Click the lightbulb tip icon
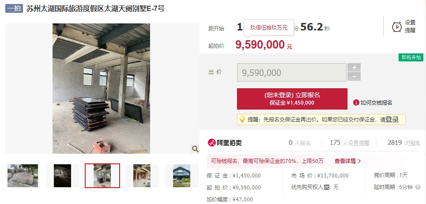Image resolution: width=426 pixels, height=204 pixels. [x=242, y=119]
